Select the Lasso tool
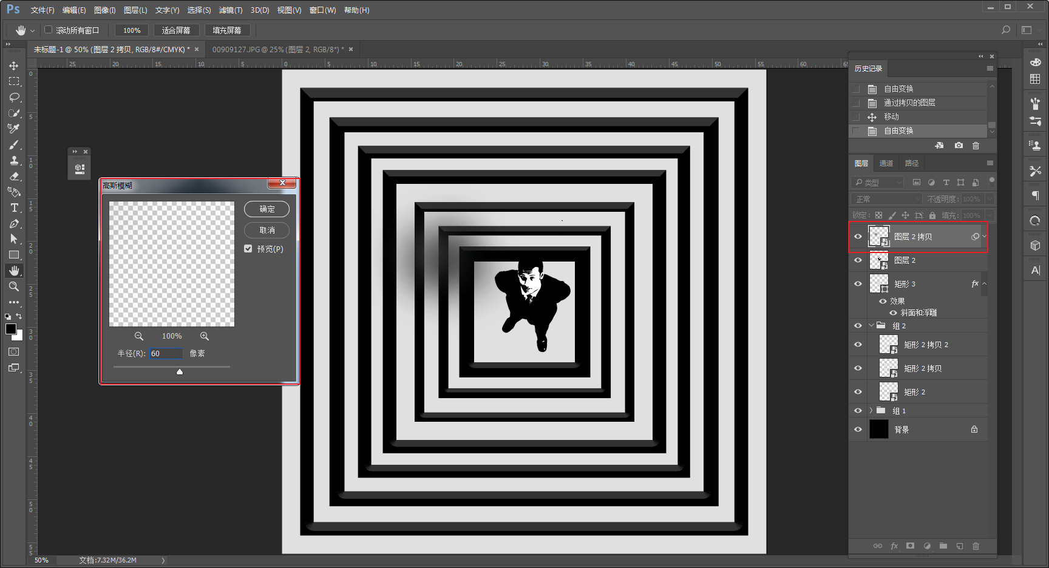The height and width of the screenshot is (568, 1049). pos(14,97)
